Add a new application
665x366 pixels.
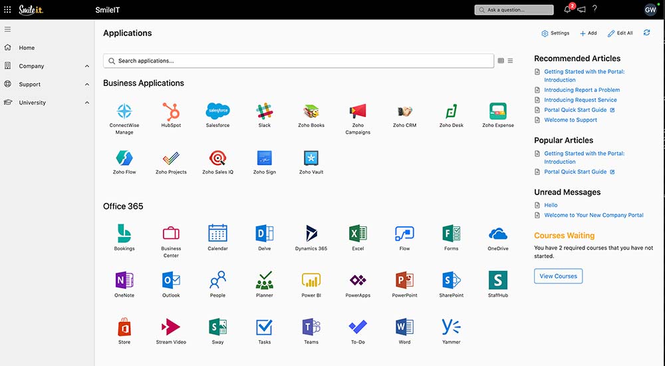click(589, 33)
